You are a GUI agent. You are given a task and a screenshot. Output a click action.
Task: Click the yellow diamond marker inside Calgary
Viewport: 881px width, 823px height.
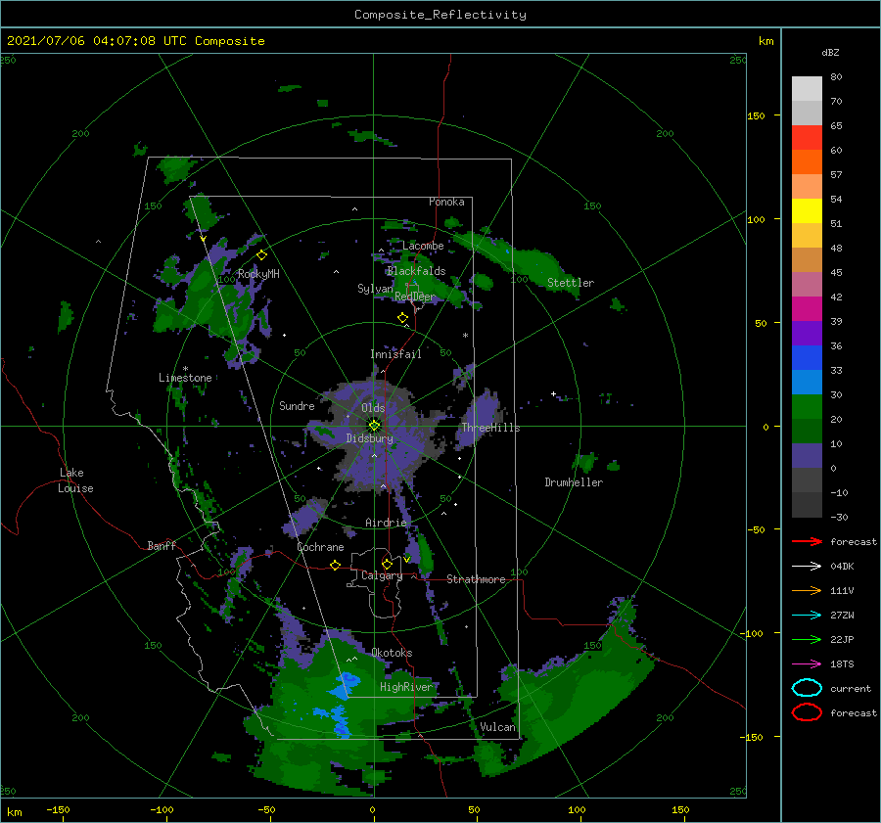[x=387, y=564]
